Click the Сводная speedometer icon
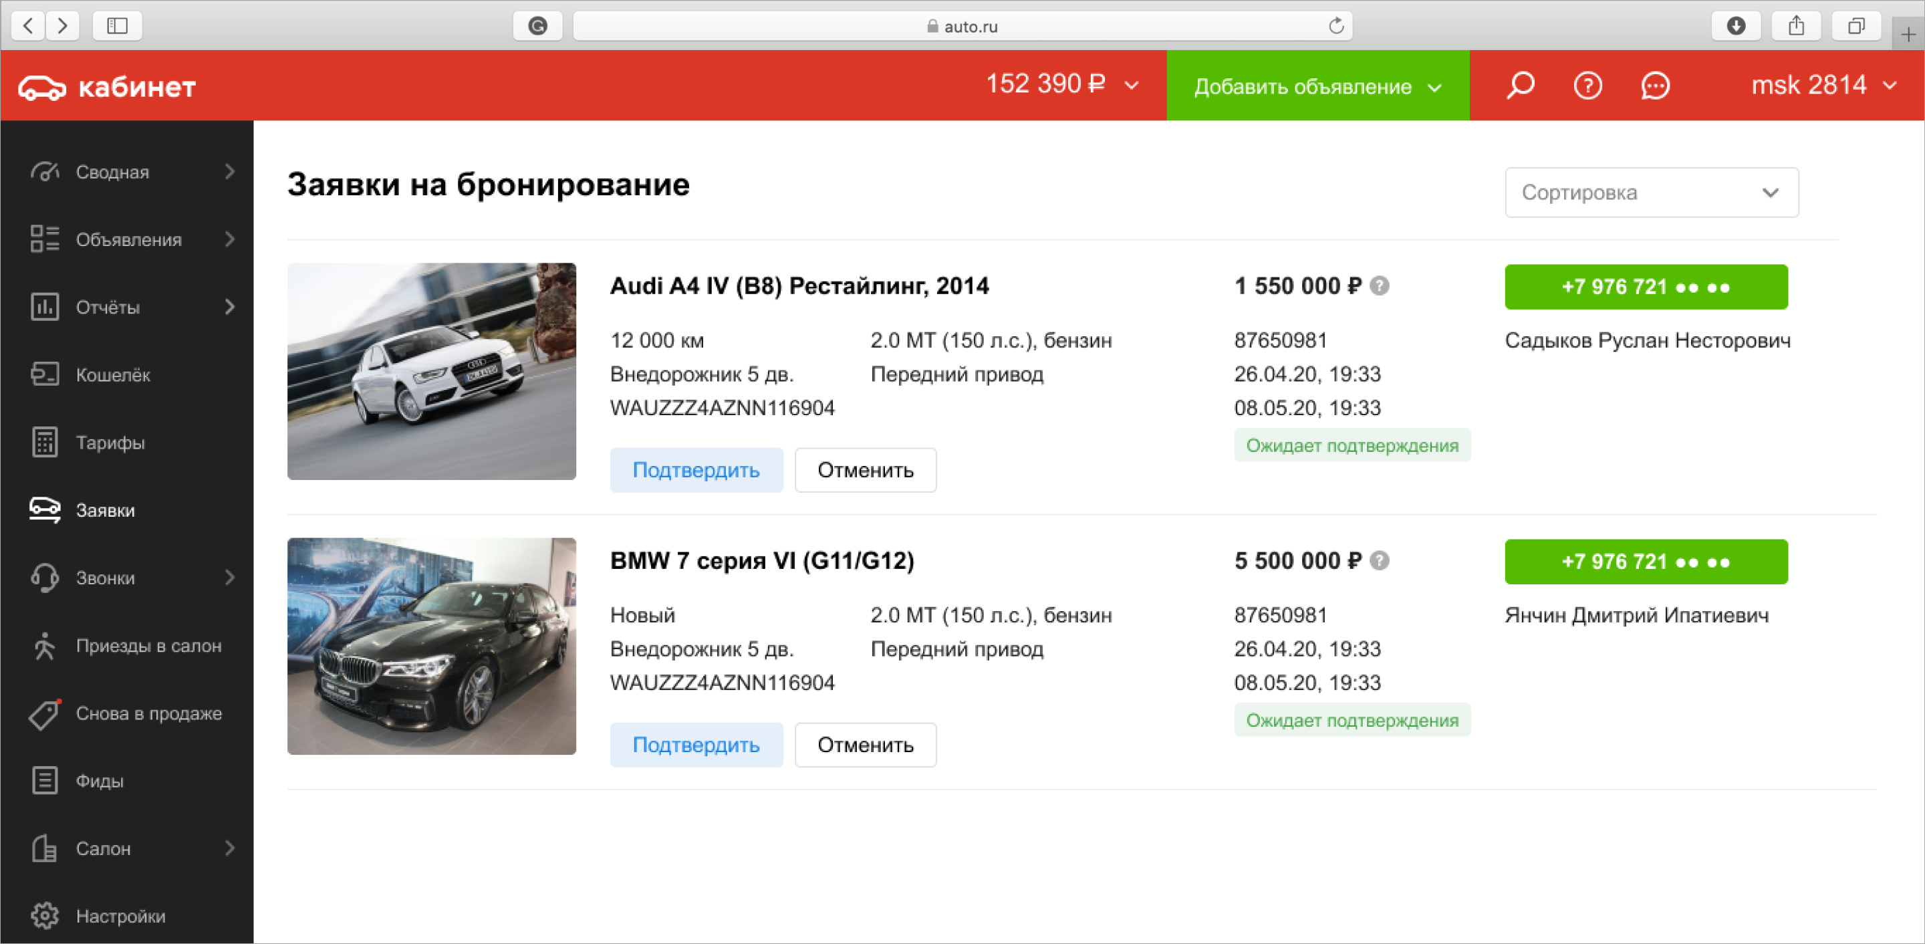Viewport: 1925px width, 944px height. point(45,172)
